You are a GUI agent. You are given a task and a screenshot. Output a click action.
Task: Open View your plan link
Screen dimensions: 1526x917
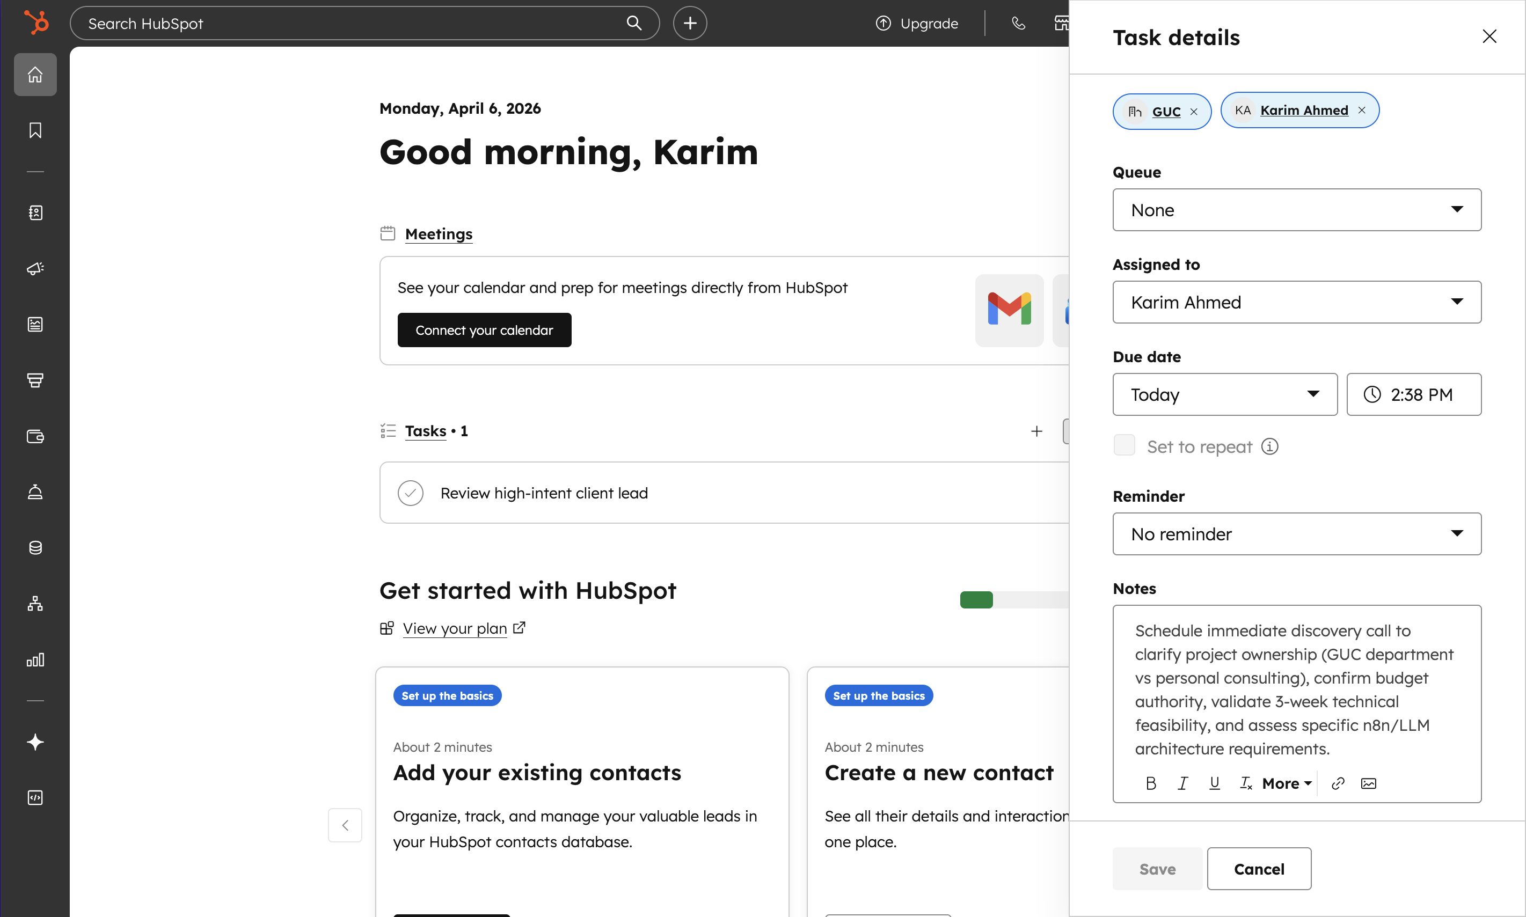point(455,628)
